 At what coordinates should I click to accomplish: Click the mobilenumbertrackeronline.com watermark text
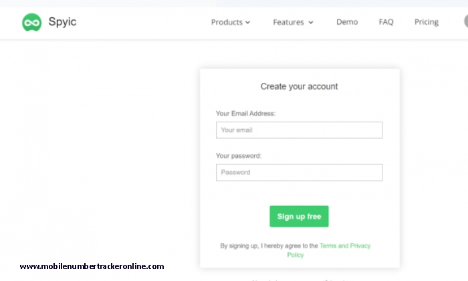pos(92,266)
